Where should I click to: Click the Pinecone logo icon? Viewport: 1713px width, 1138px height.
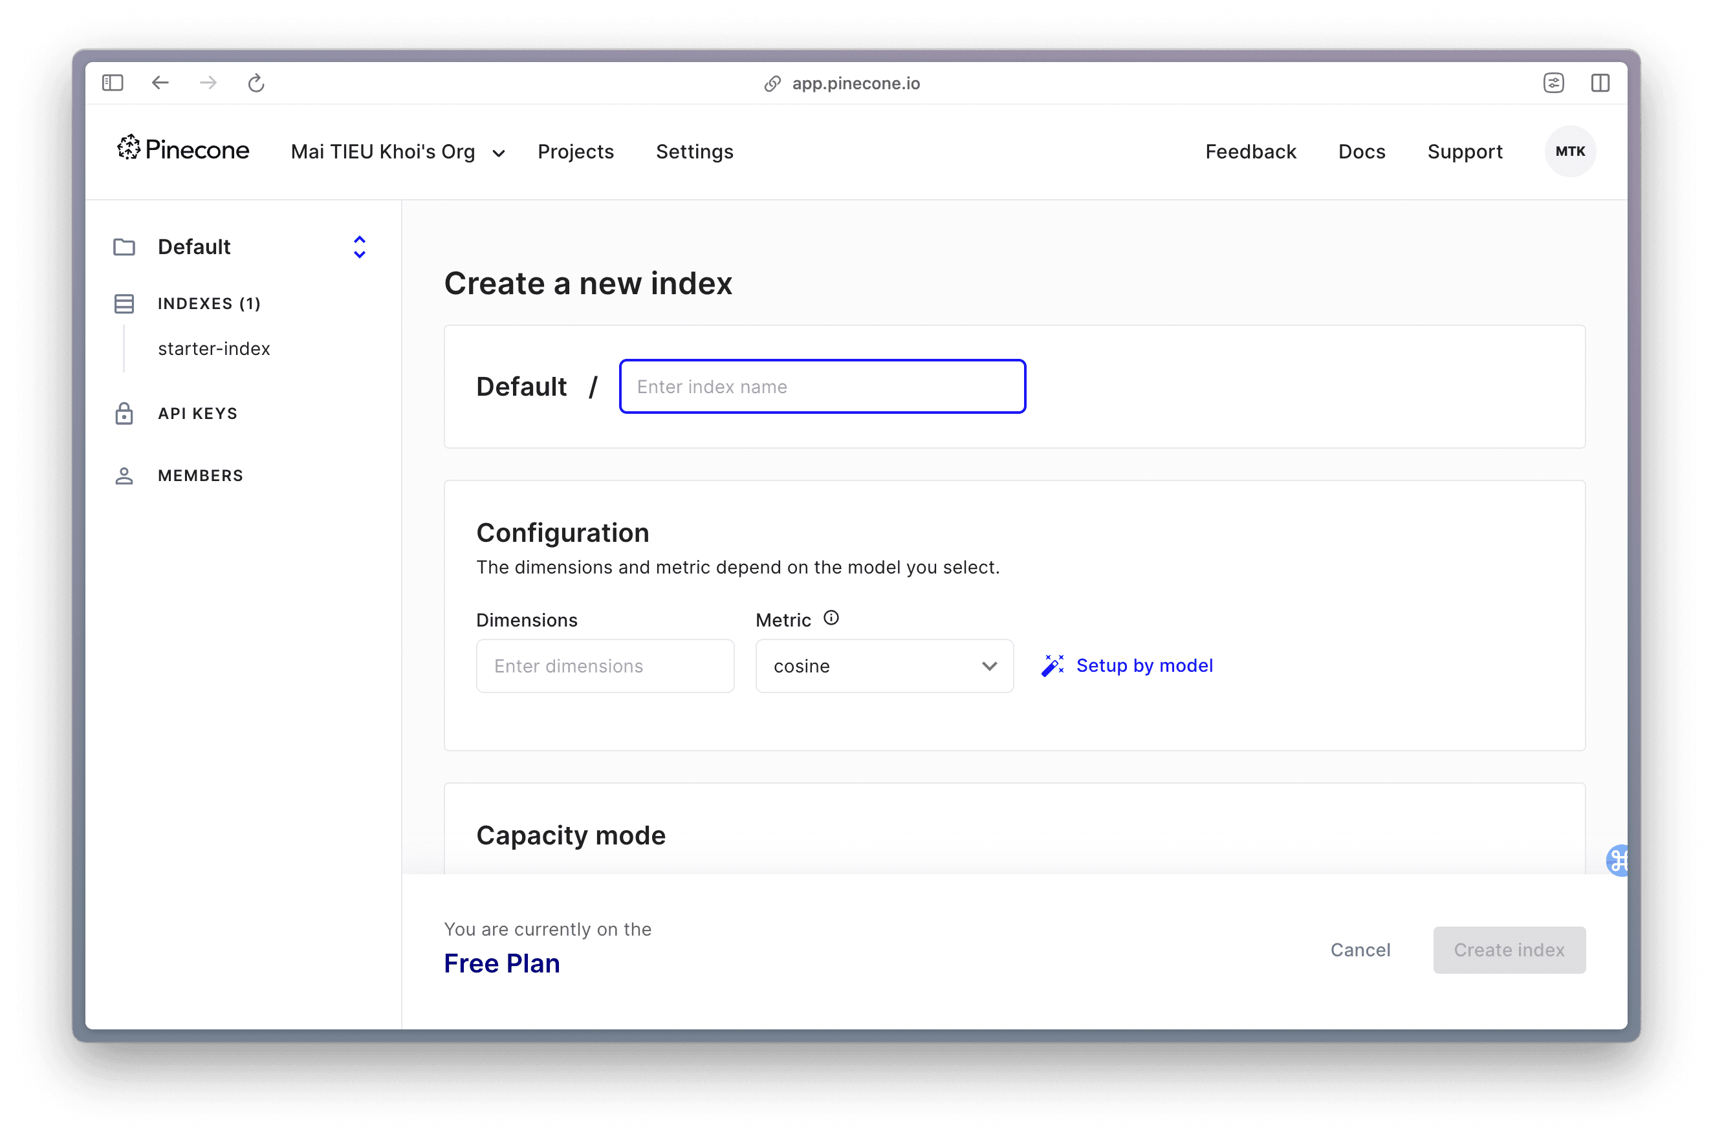click(127, 151)
